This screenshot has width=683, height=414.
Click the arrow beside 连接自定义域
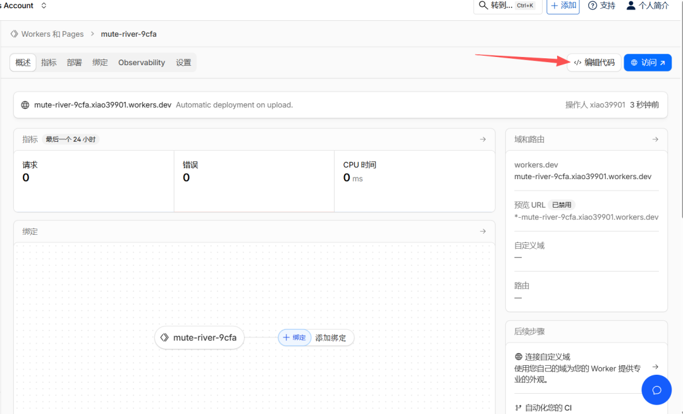655,367
